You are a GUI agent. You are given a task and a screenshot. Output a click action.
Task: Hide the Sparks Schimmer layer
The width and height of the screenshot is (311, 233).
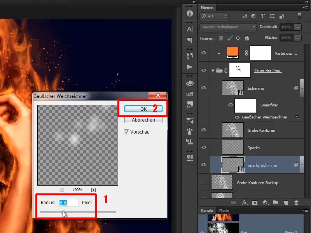(204, 165)
